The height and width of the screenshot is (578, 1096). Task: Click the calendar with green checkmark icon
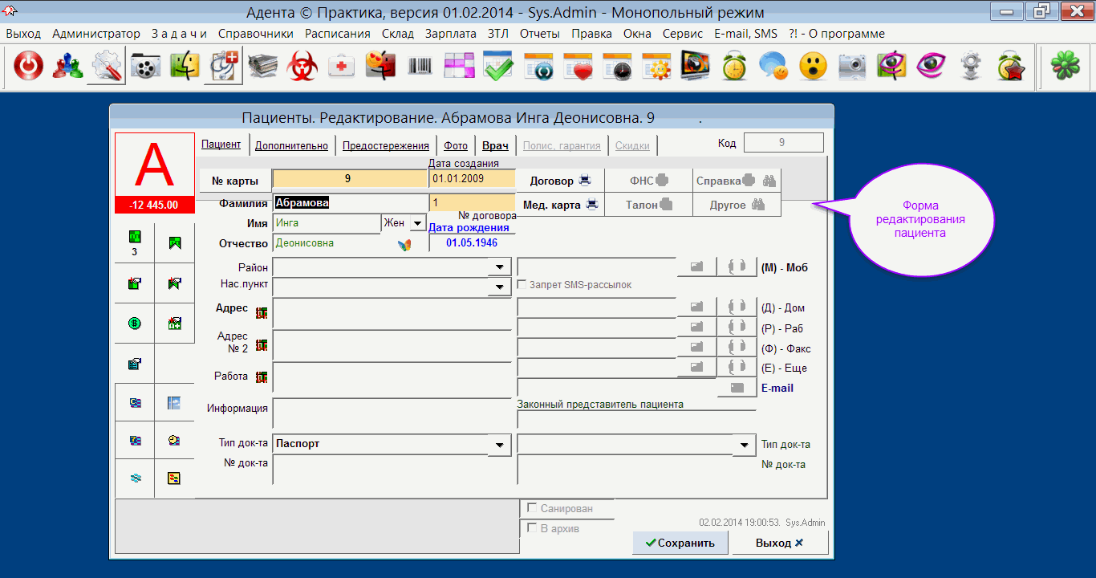point(498,67)
